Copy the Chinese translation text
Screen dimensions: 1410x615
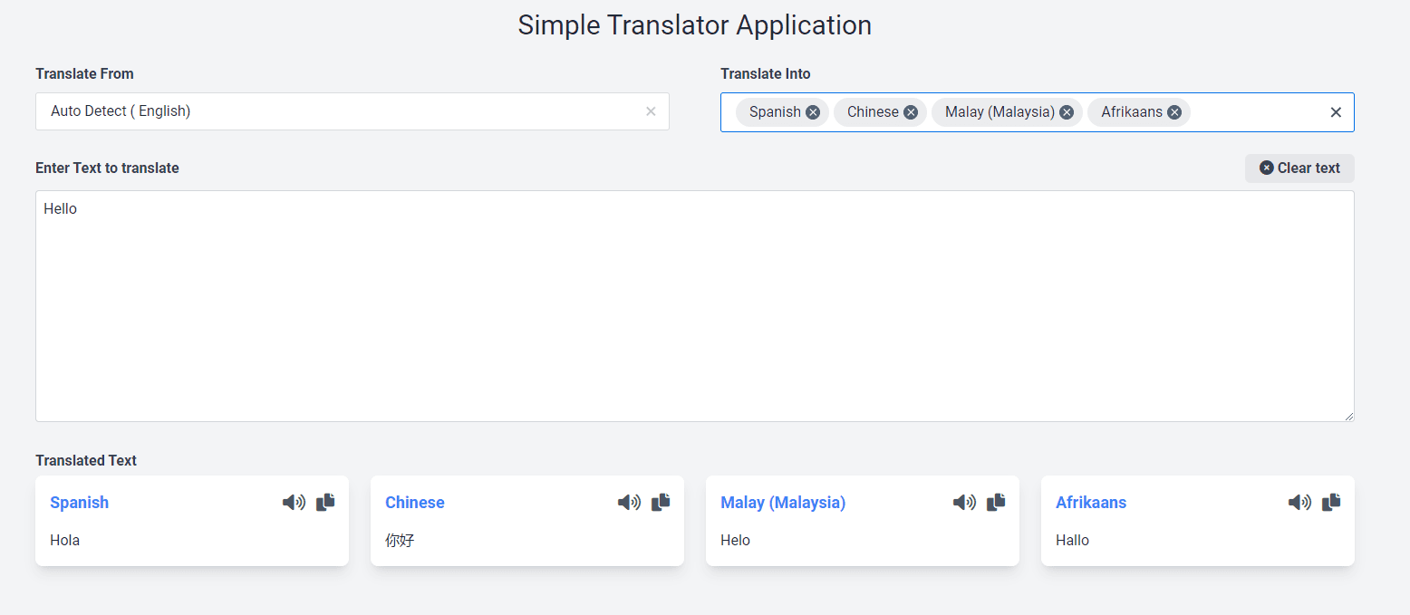pyautogui.click(x=661, y=502)
